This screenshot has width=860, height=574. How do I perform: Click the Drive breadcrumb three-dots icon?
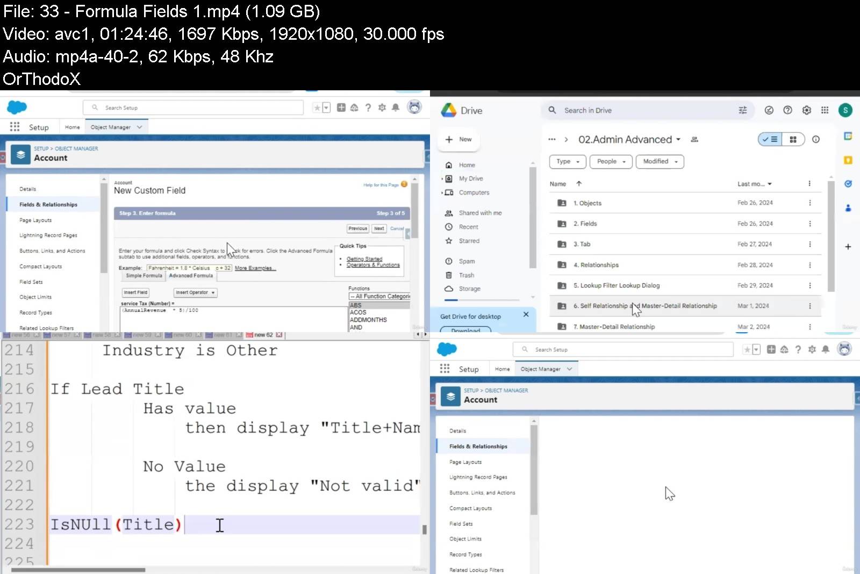coord(552,139)
